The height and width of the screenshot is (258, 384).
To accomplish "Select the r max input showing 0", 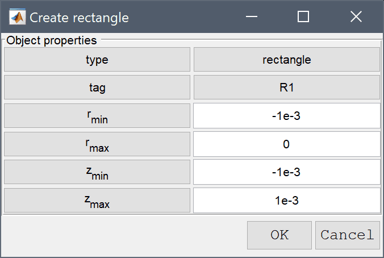I will point(286,144).
